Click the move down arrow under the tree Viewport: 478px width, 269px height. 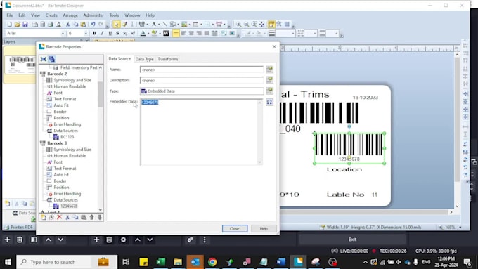[x=99, y=217]
